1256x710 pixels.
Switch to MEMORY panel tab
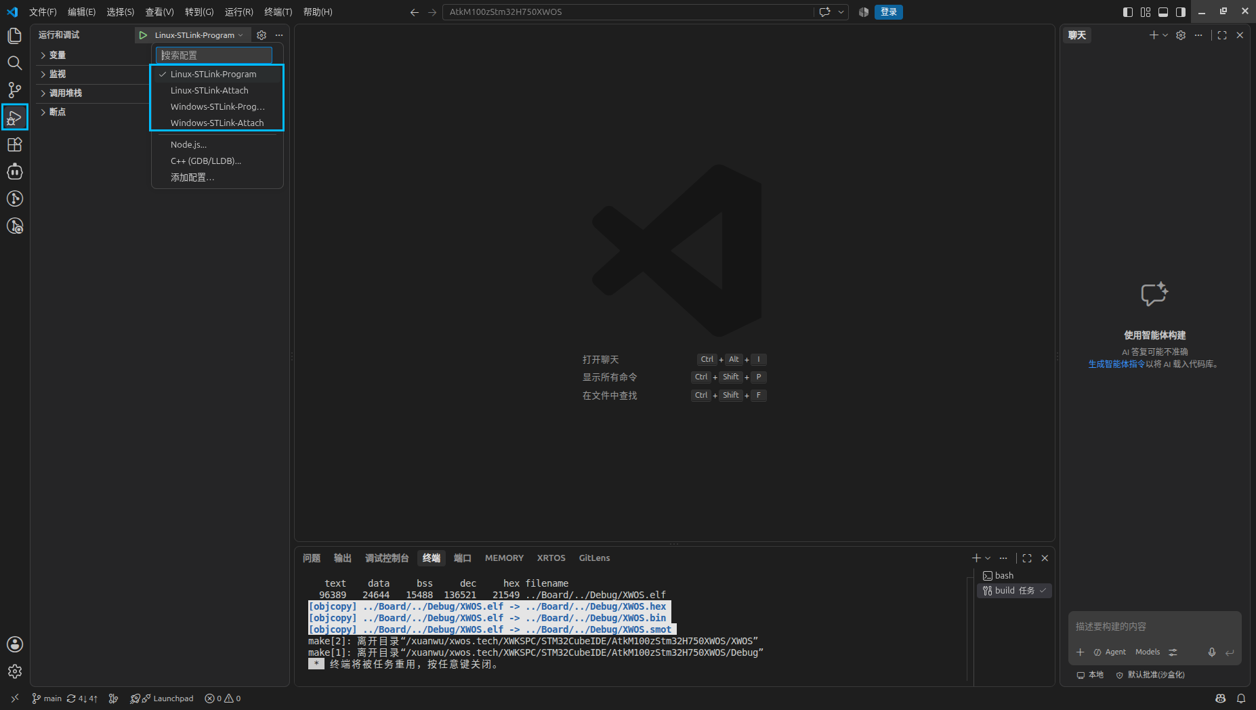pos(504,558)
